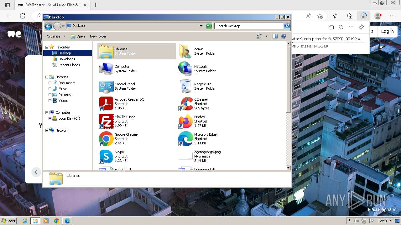The height and width of the screenshot is (225, 401).
Task: Pin the Downloads panel
Action: tap(361, 27)
